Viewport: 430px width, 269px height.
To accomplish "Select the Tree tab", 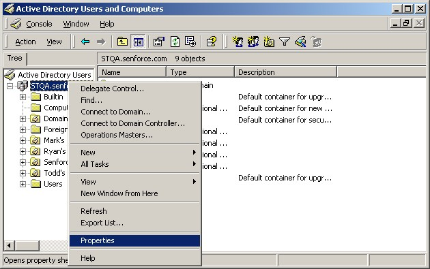I will [x=15, y=59].
